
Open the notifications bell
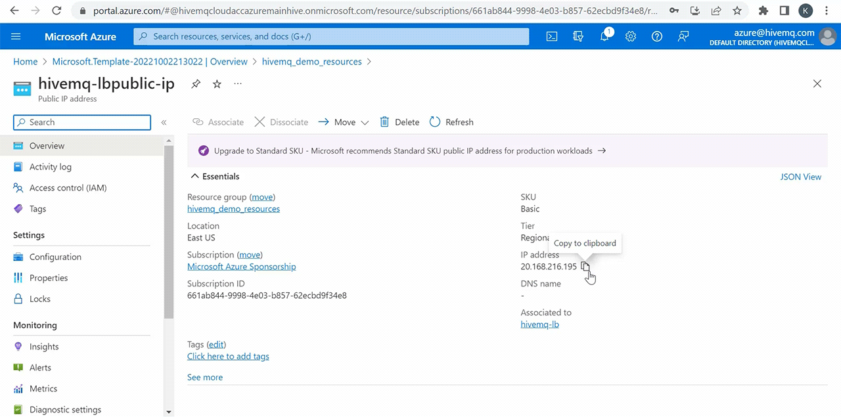point(604,37)
